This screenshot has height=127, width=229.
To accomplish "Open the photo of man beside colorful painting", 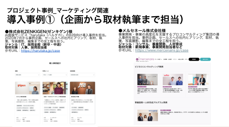I will click(x=198, y=79).
